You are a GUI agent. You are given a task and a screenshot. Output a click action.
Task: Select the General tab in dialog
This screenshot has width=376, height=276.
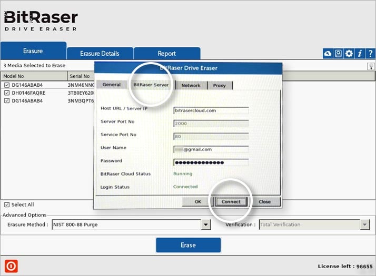click(x=112, y=85)
